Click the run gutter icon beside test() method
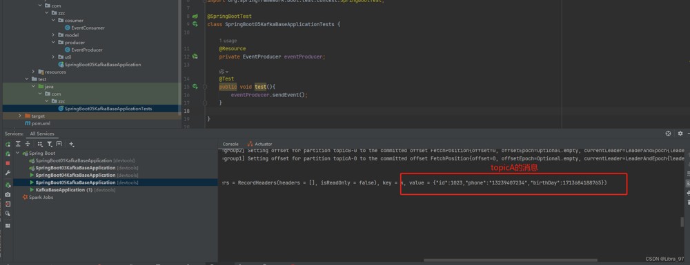This screenshot has height=265, width=690. (195, 87)
